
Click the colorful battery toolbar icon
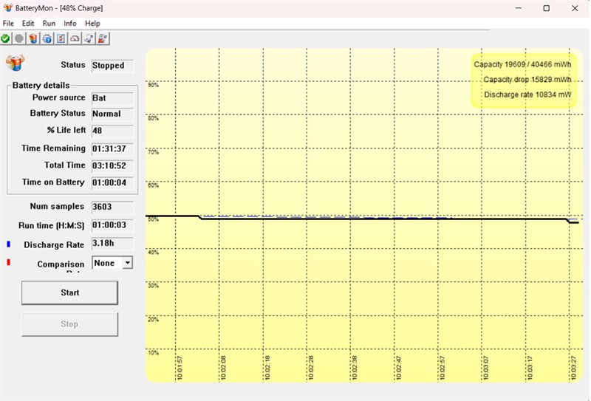pyautogui.click(x=33, y=38)
